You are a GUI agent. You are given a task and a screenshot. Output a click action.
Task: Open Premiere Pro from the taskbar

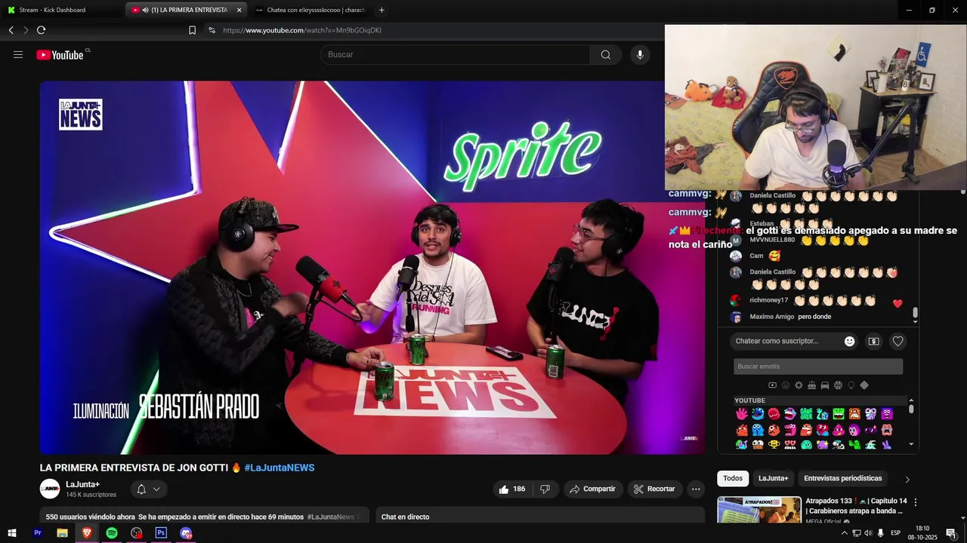coord(38,533)
